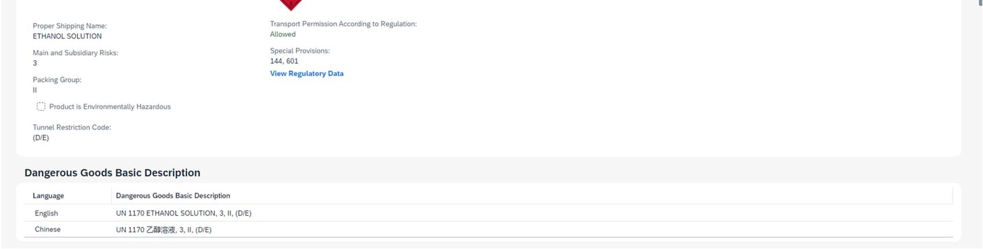The height and width of the screenshot is (249, 983).
Task: Click Dangerous Goods Basic Description column header
Action: click(x=173, y=196)
